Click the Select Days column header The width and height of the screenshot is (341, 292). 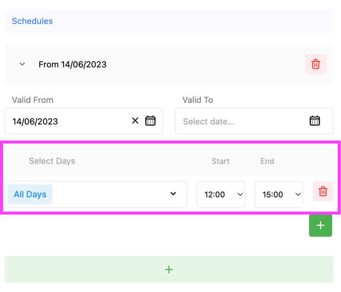(52, 161)
